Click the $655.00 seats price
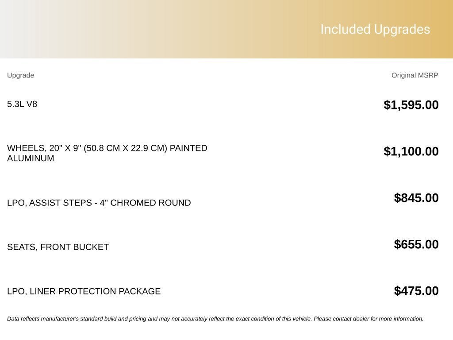 coord(416,244)
